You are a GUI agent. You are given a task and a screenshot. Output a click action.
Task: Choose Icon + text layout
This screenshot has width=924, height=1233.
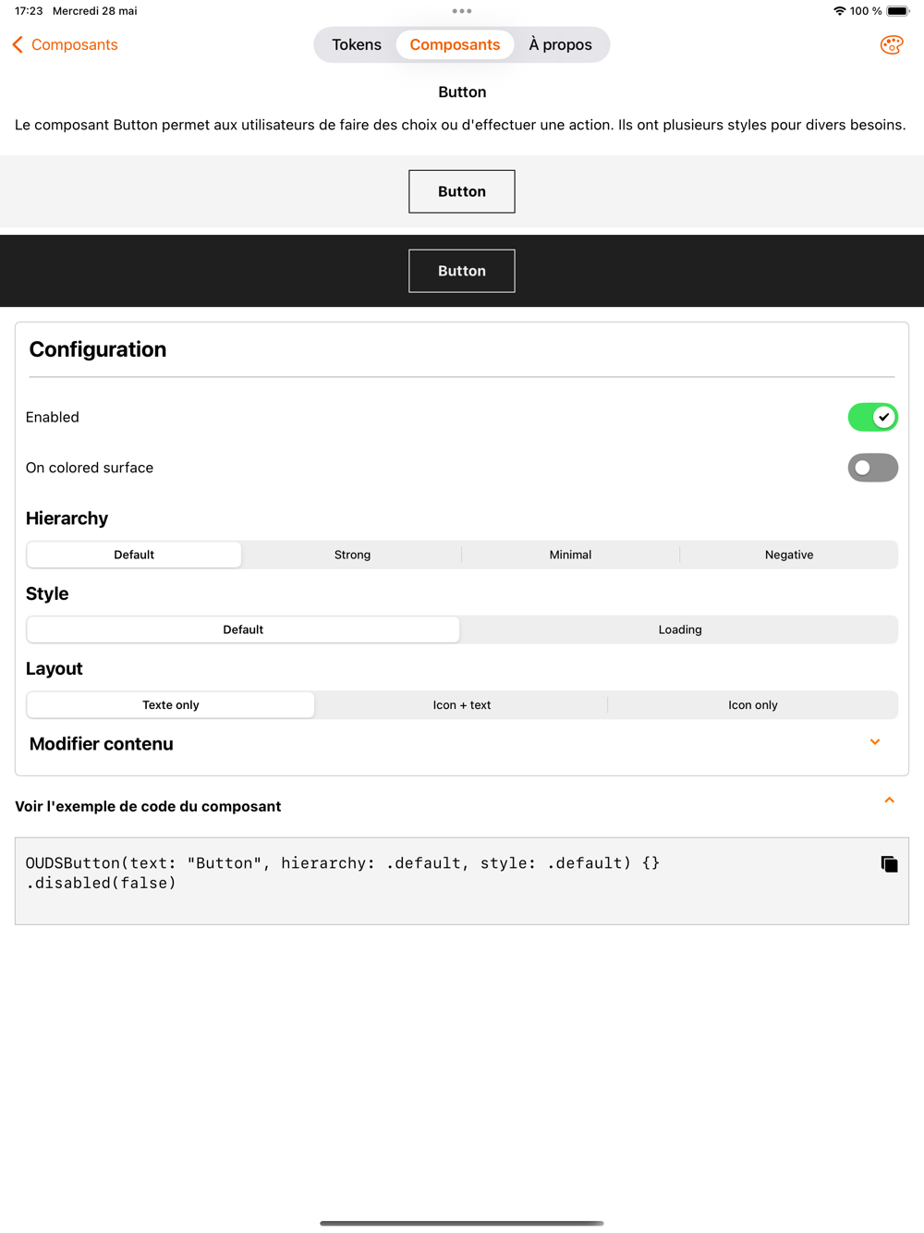coord(462,704)
